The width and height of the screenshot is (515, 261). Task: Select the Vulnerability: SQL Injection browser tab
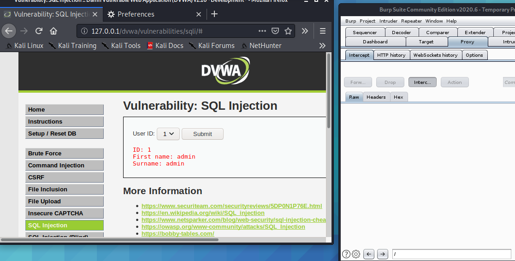51,14
